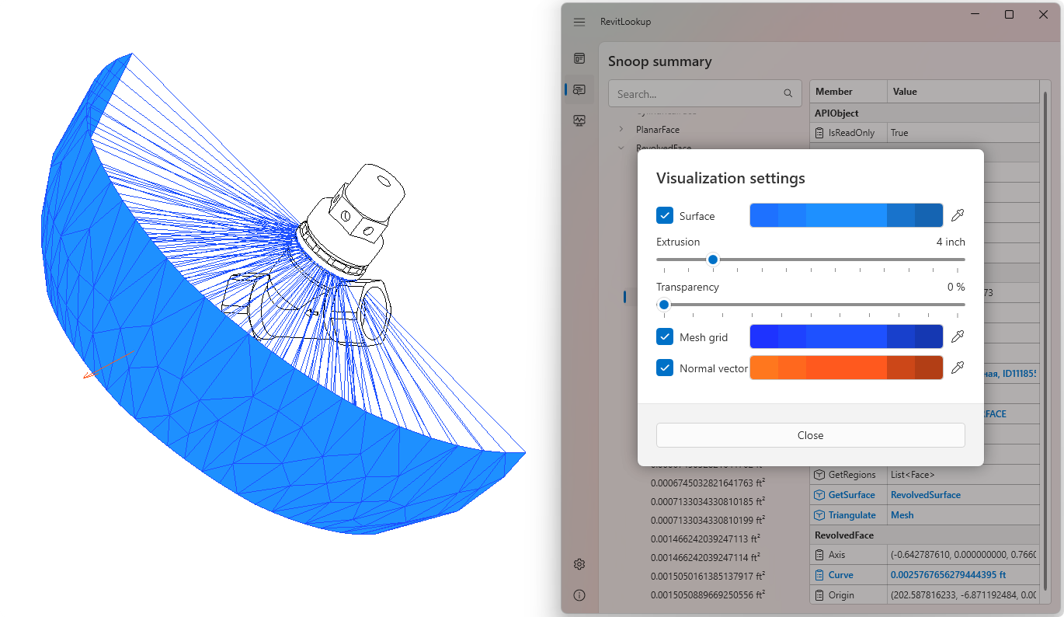Image resolution: width=1064 pixels, height=617 pixels.
Task: Close the Visualization settings dialog
Action: pyautogui.click(x=810, y=435)
